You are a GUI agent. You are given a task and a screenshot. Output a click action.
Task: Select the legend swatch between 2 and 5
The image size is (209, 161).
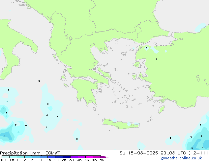[x=28, y=157]
